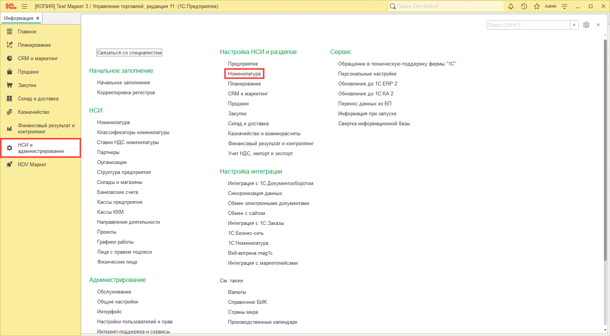Click Связаться со специалистом button
This screenshot has width=610, height=336.
129,53
